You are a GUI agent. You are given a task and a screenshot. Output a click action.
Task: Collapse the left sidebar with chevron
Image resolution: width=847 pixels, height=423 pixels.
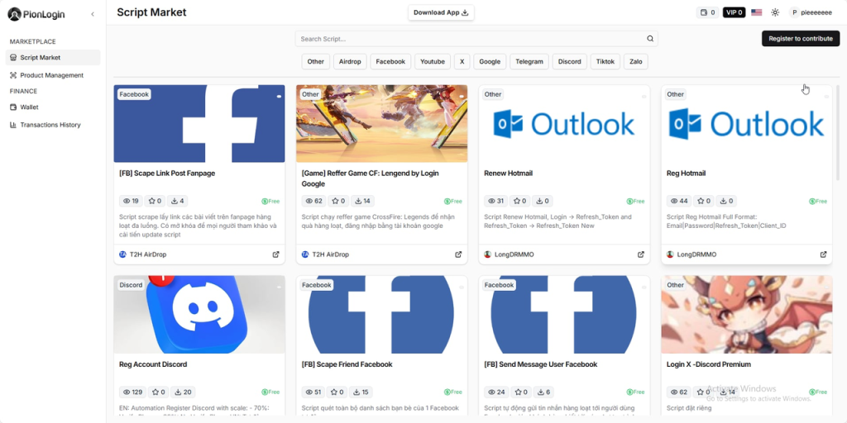coord(92,14)
